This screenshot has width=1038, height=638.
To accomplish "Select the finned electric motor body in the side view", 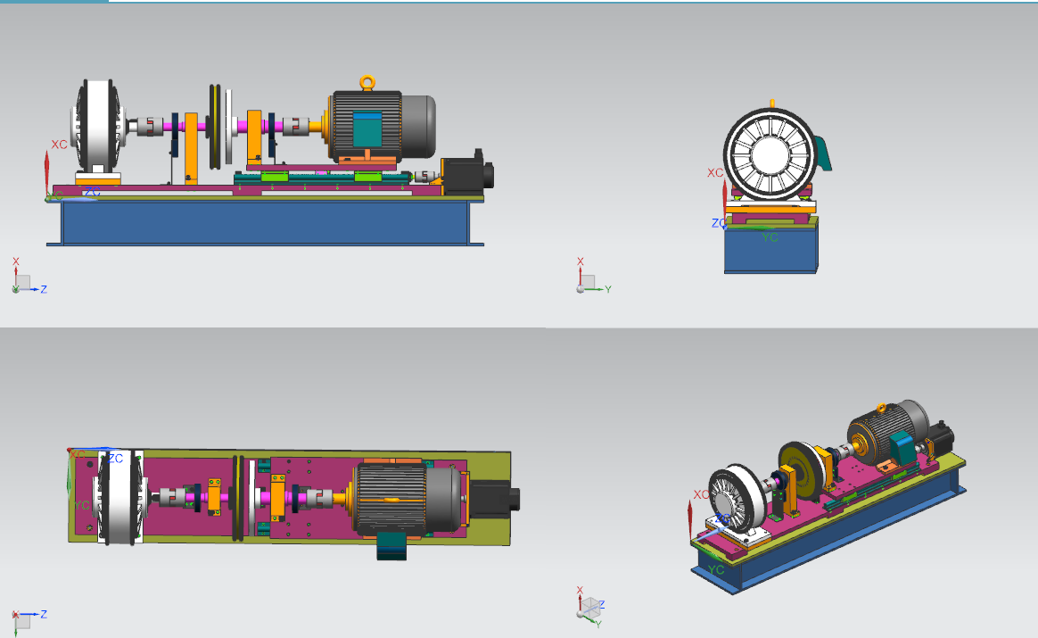I will [366, 126].
